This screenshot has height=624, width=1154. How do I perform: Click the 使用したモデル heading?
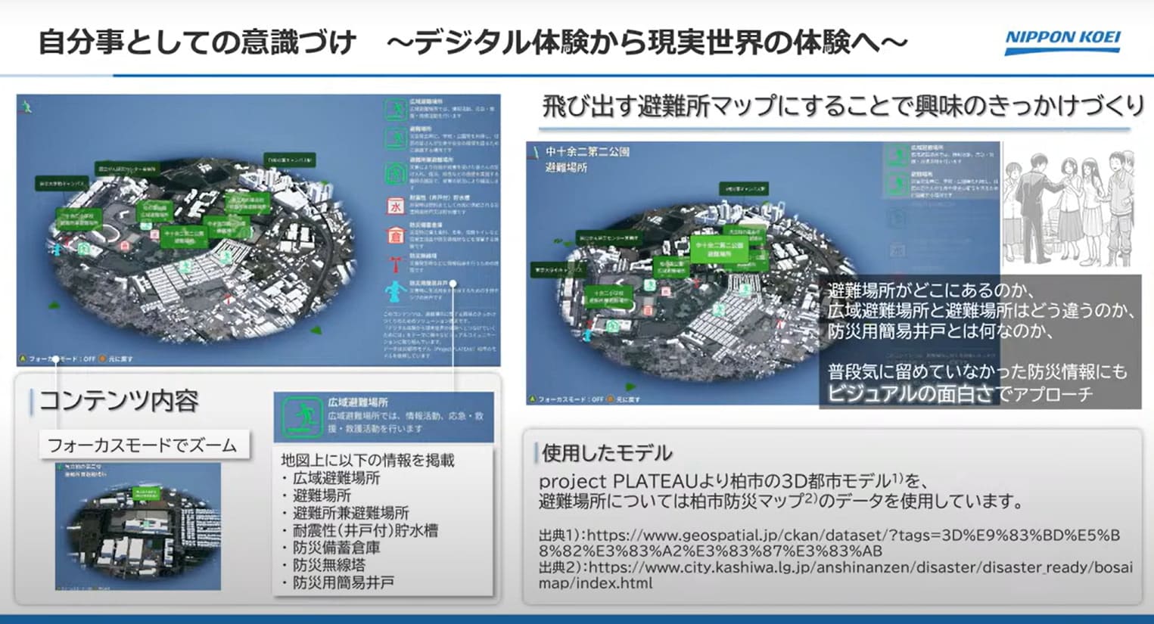(x=607, y=453)
